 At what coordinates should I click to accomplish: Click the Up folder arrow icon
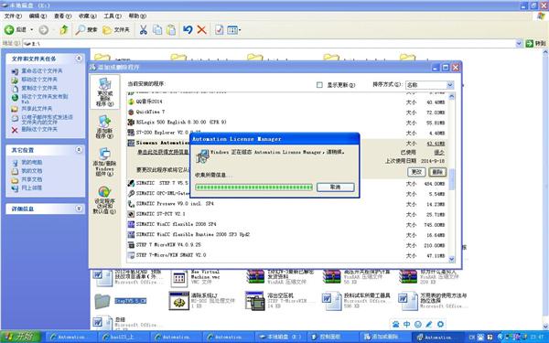pyautogui.click(x=64, y=30)
